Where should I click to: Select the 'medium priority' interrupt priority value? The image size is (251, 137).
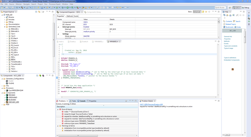tap(89, 32)
